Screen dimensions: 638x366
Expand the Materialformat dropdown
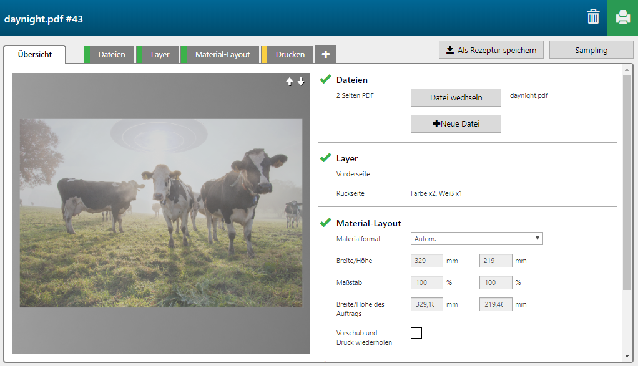[x=477, y=238]
